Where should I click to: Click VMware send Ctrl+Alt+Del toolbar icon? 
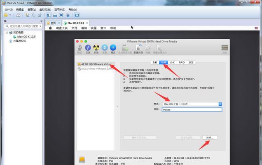coord(18,15)
